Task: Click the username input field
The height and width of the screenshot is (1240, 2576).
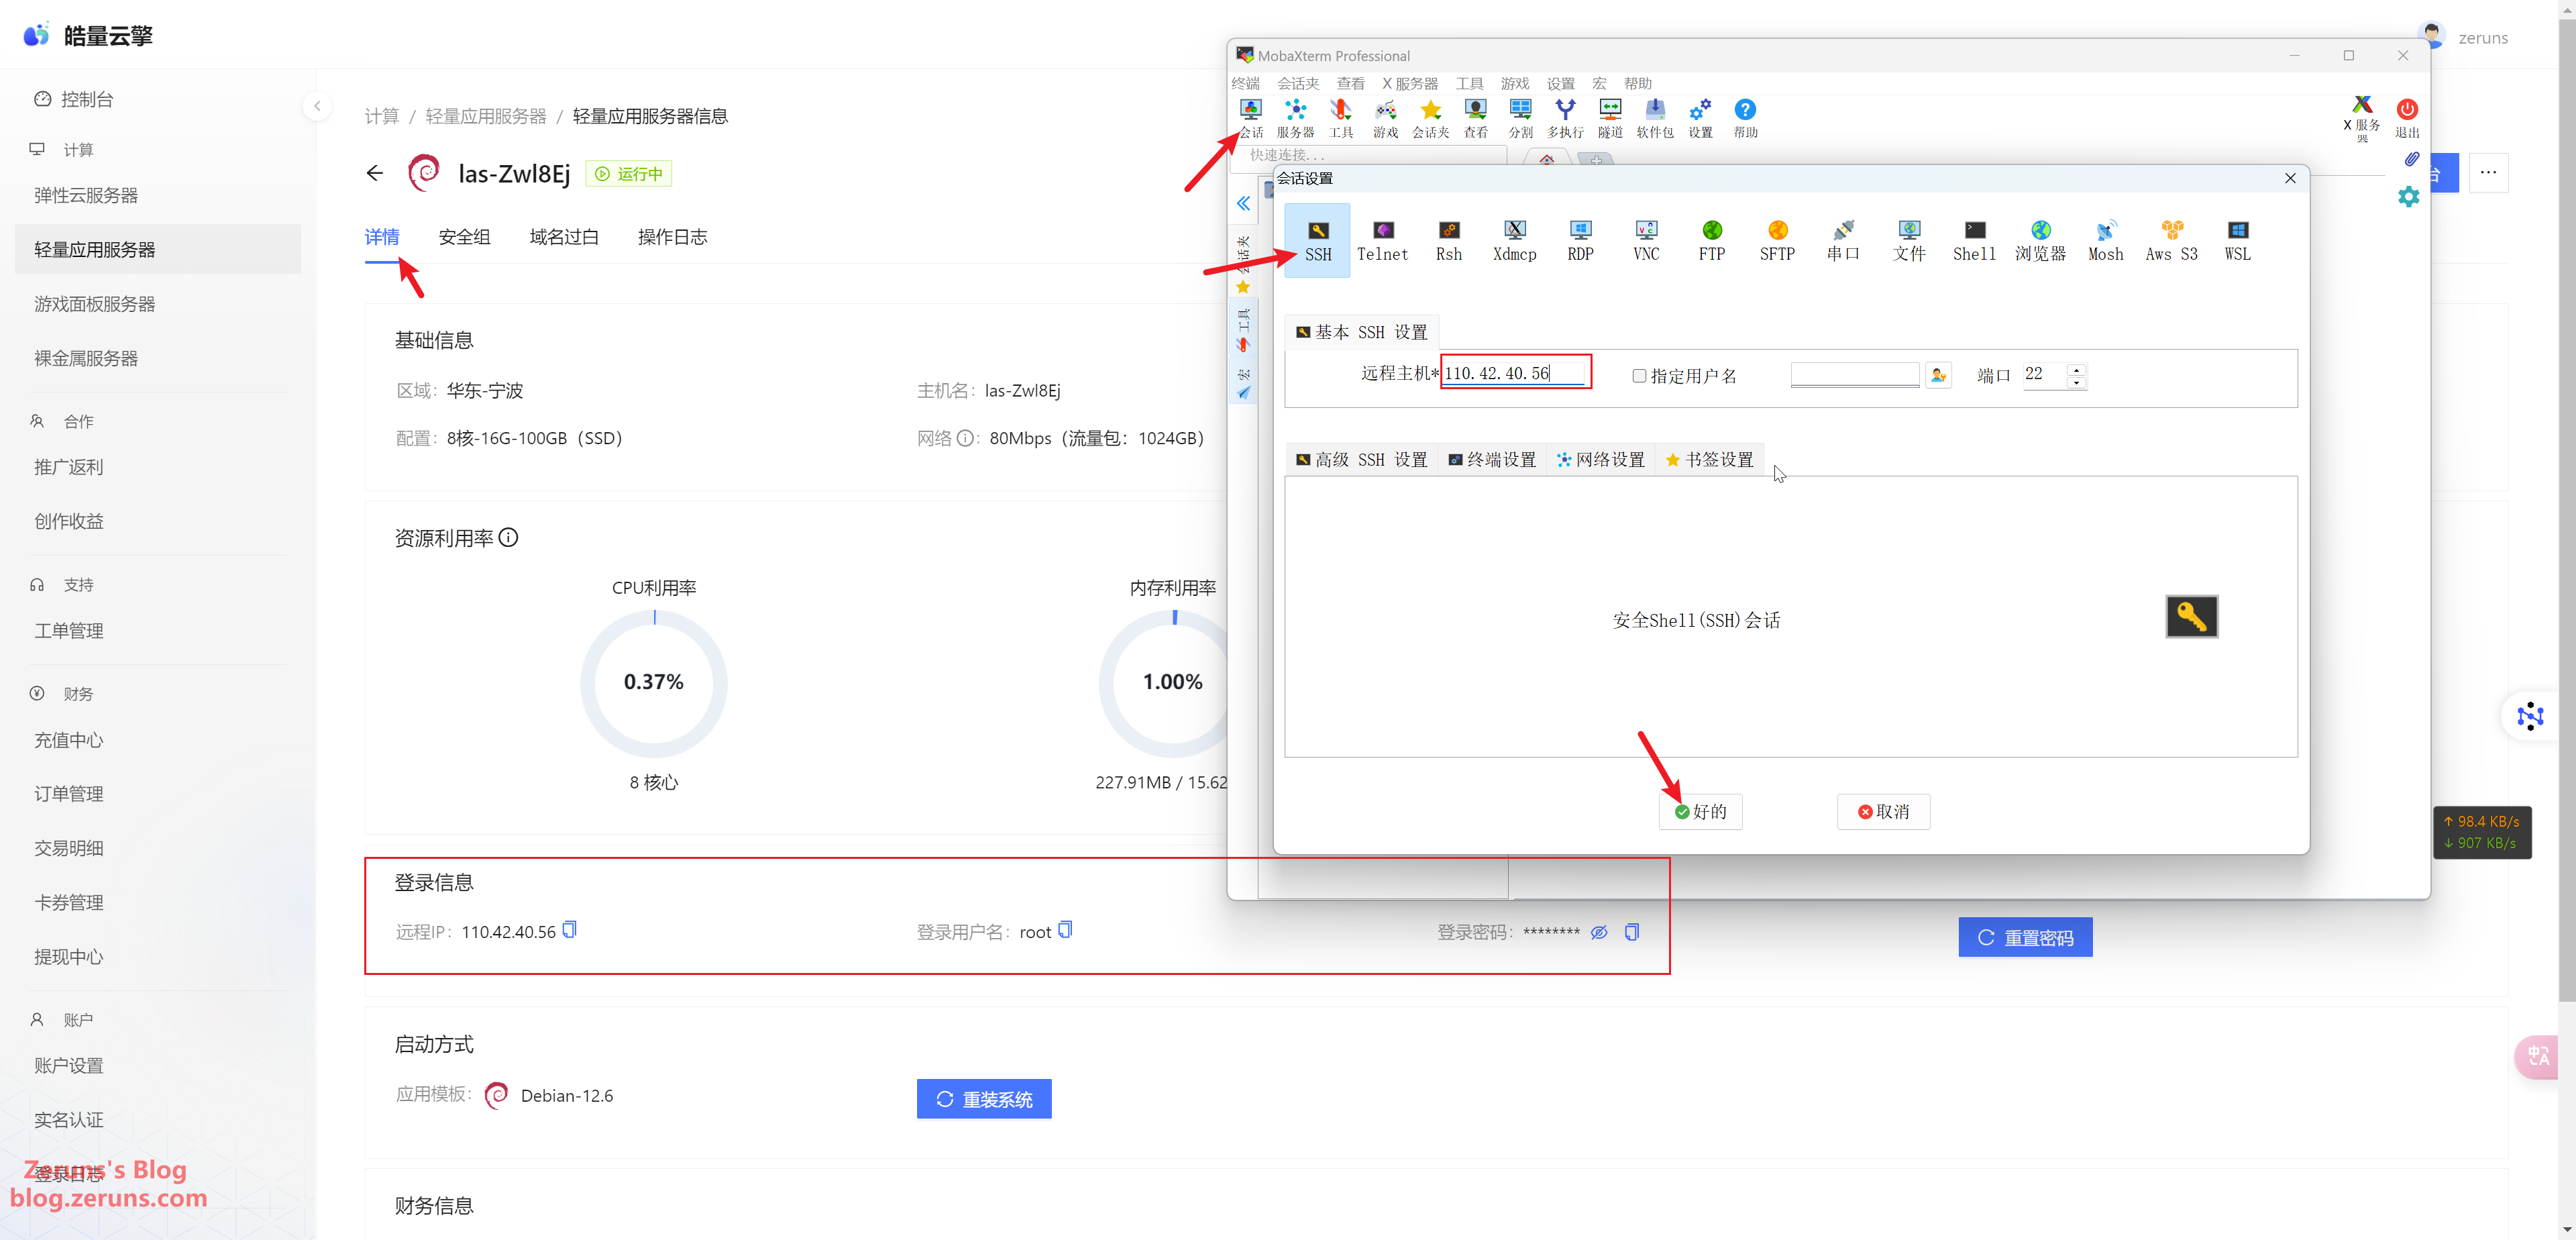Action: pos(1854,375)
